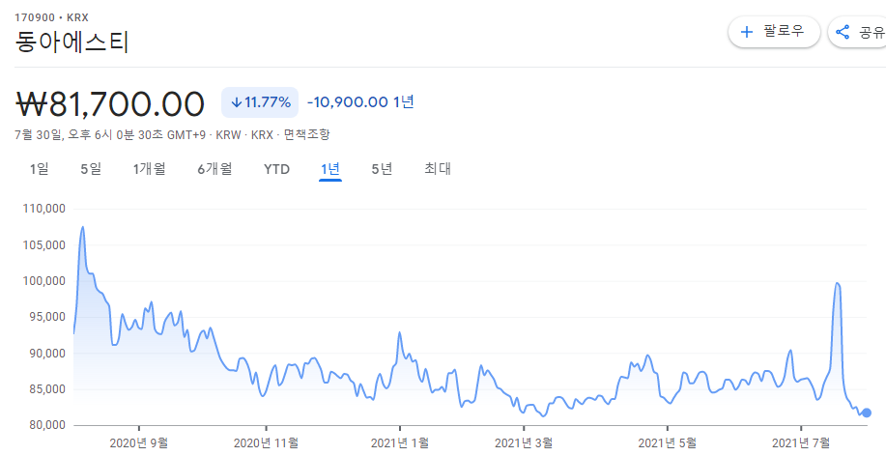This screenshot has height=456, width=886.
Task: Click the 90,000 y-axis label
Action: pyautogui.click(x=47, y=354)
